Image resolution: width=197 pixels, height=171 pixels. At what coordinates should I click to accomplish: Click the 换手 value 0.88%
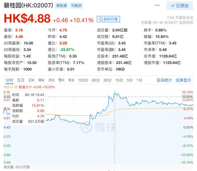click(161, 30)
